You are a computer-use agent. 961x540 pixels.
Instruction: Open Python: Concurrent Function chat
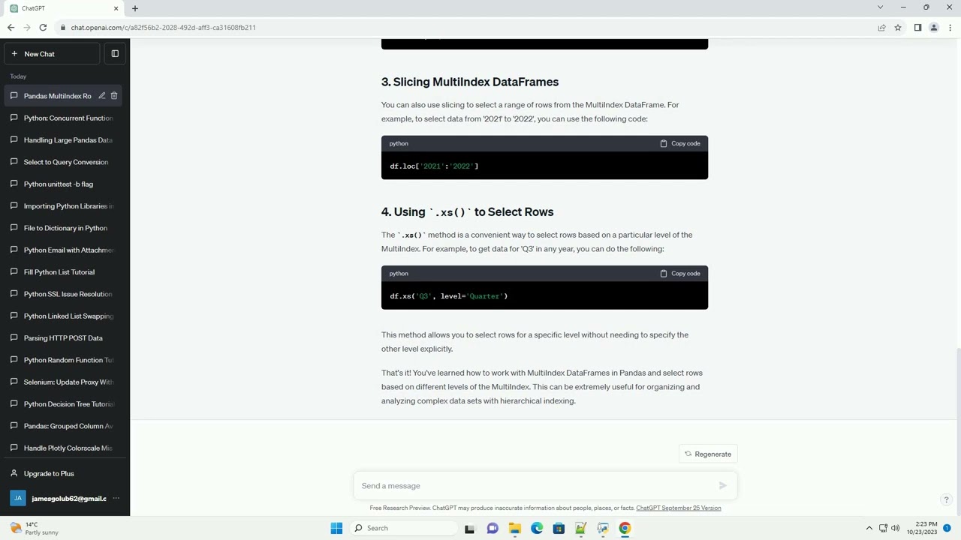[65, 118]
